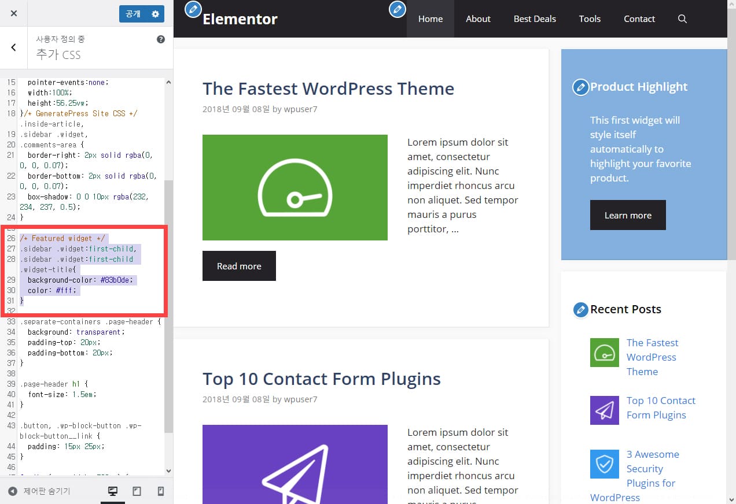Click author wpuser7 on Contact Form post
Viewport: 736px width, 504px height.
(300, 399)
